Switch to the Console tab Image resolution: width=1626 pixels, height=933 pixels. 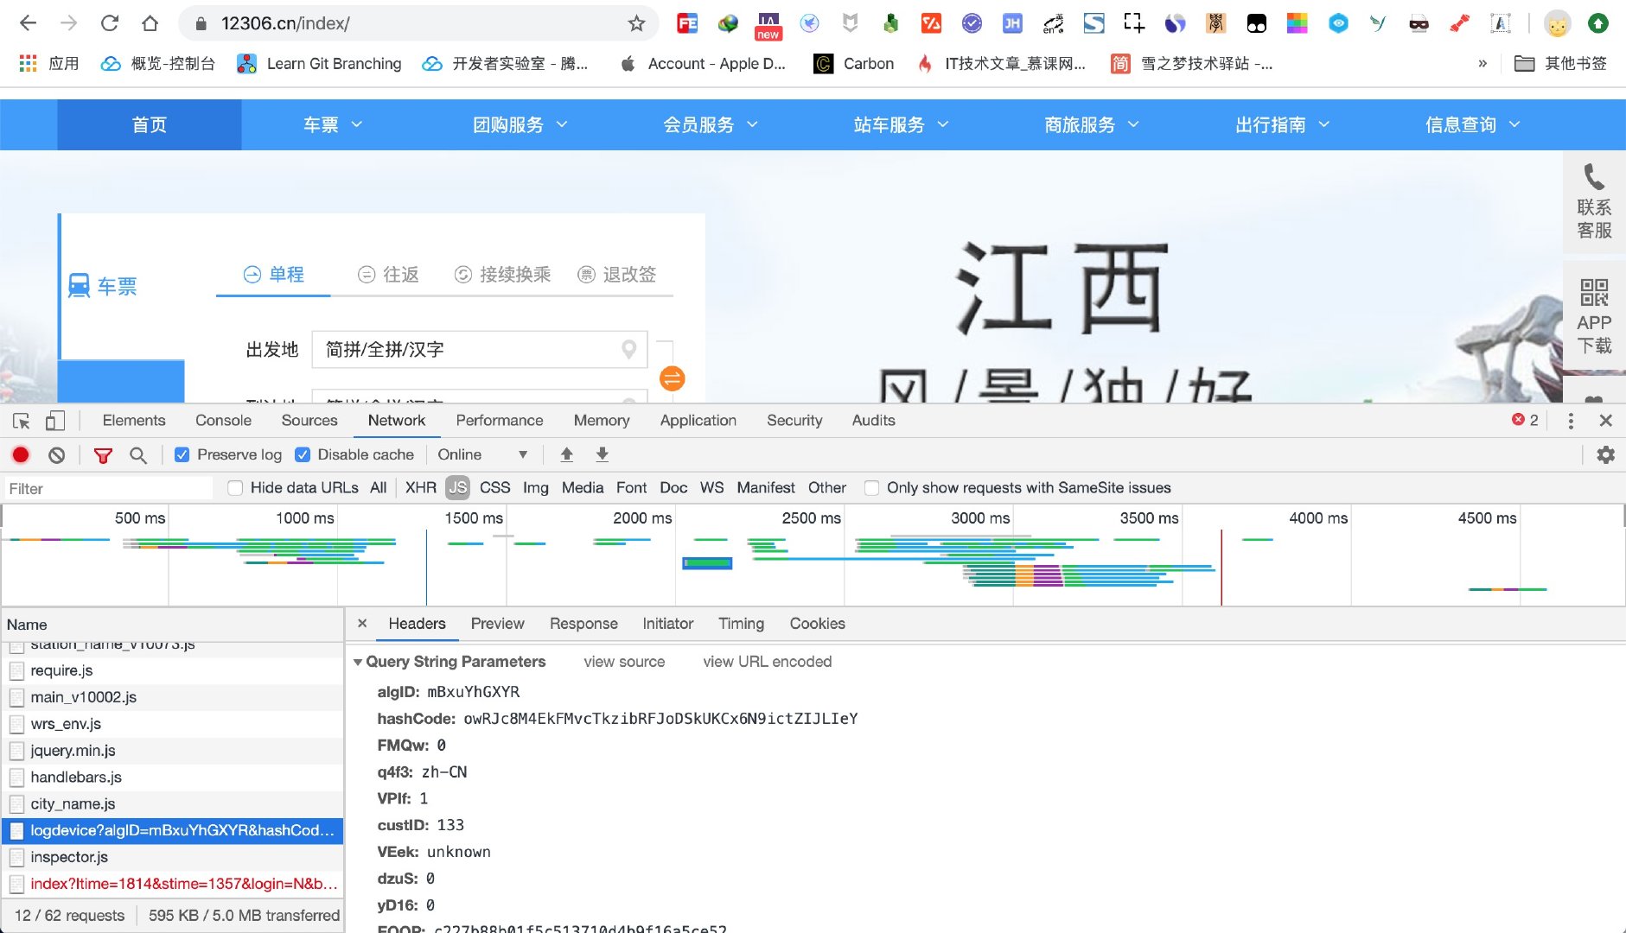(x=222, y=421)
